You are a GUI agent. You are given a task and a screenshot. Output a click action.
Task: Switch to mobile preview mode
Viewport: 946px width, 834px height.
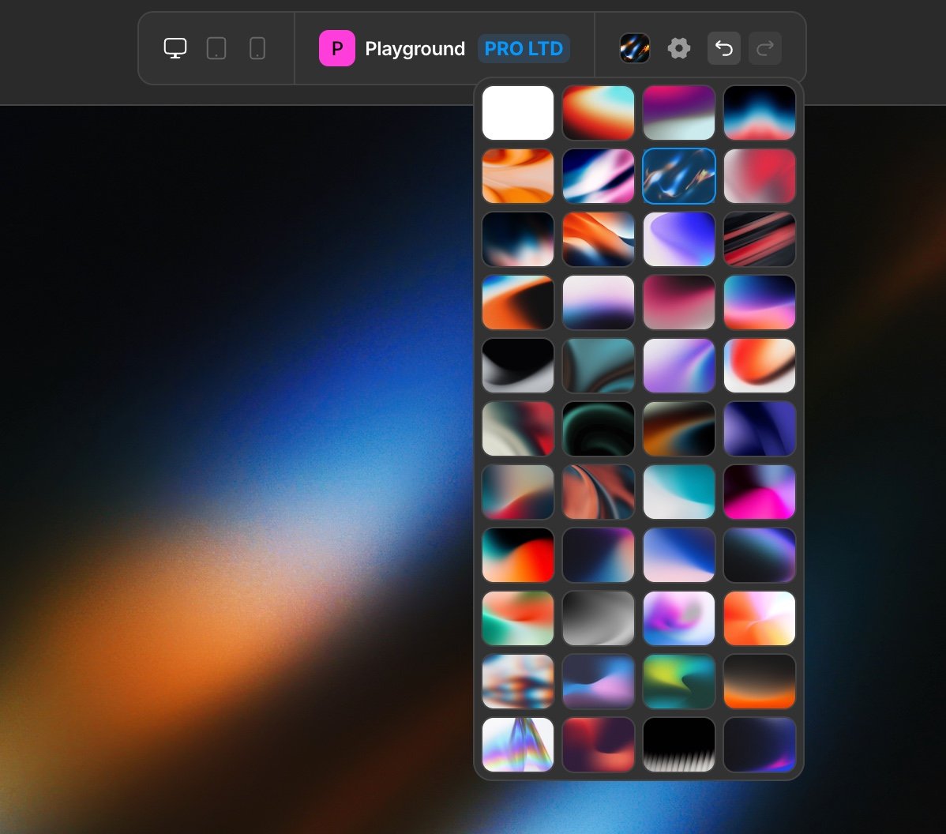click(257, 48)
